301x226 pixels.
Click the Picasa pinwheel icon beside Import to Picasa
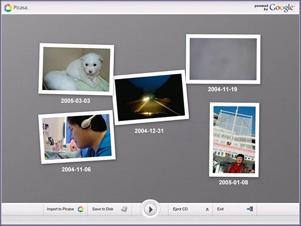point(80,209)
